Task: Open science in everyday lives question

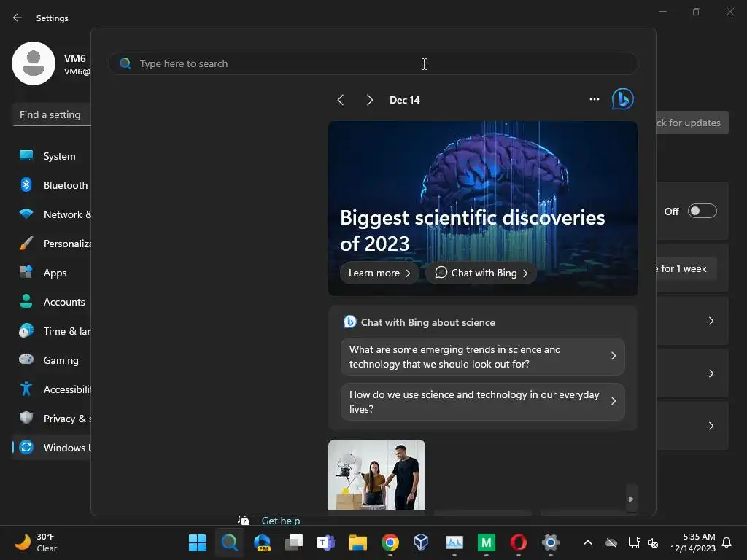Action: (483, 402)
